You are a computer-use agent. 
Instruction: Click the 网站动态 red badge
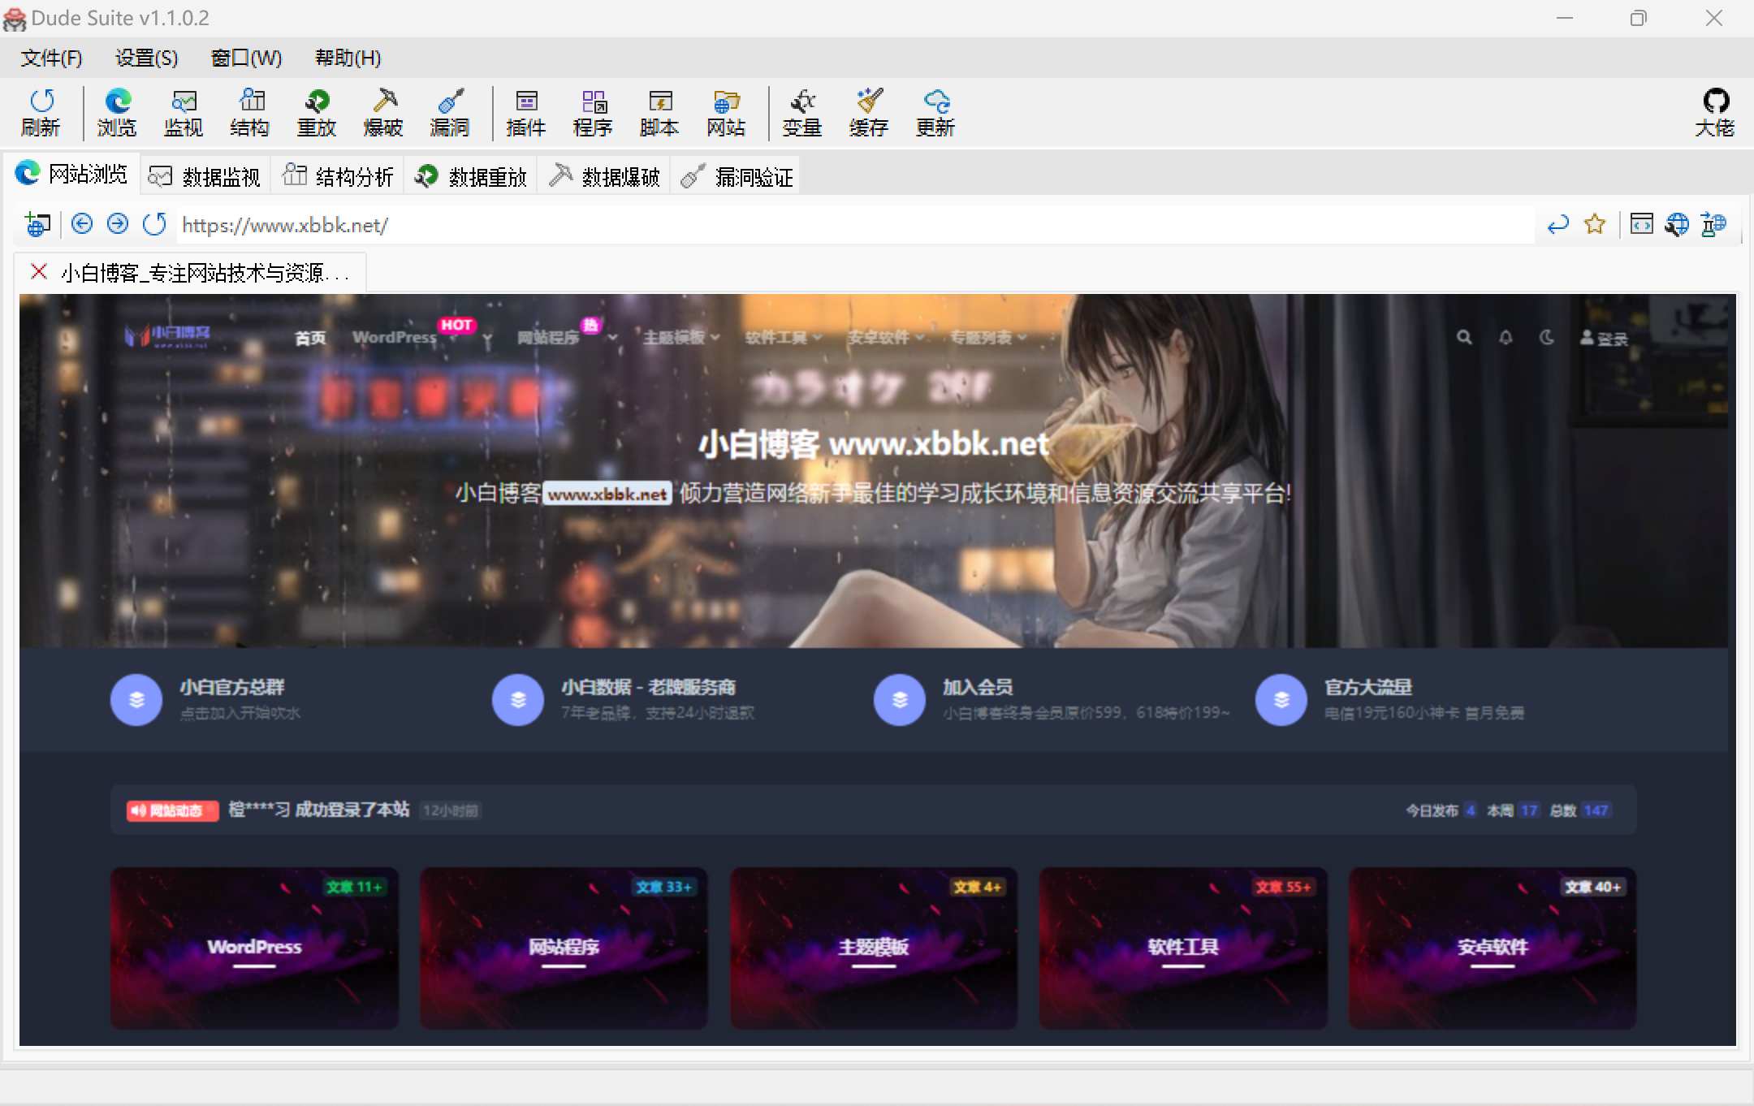pyautogui.click(x=172, y=810)
